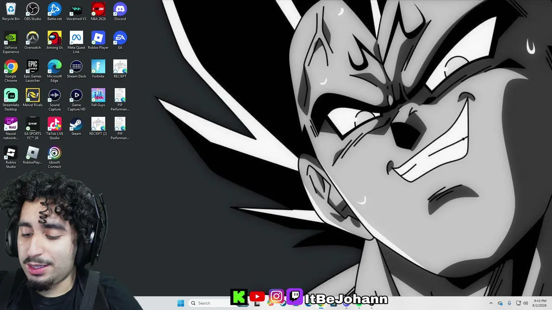Screen dimensions: 552x310
Task: Select the Overwatch shortcut
Action: pos(33,40)
